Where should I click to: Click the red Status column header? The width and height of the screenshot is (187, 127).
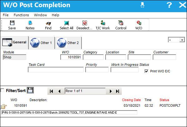164,100
